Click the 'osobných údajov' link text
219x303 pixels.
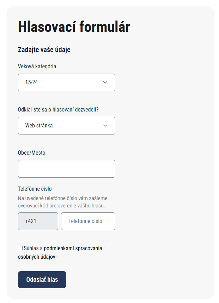pyautogui.click(x=37, y=257)
